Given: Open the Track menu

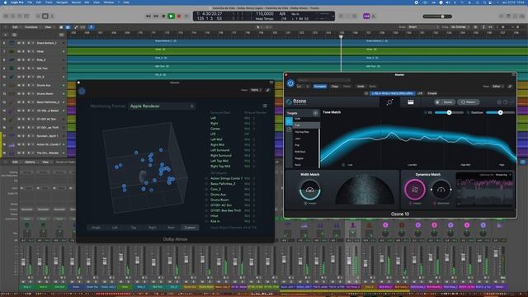Looking at the screenshot, I should (x=49, y=2).
